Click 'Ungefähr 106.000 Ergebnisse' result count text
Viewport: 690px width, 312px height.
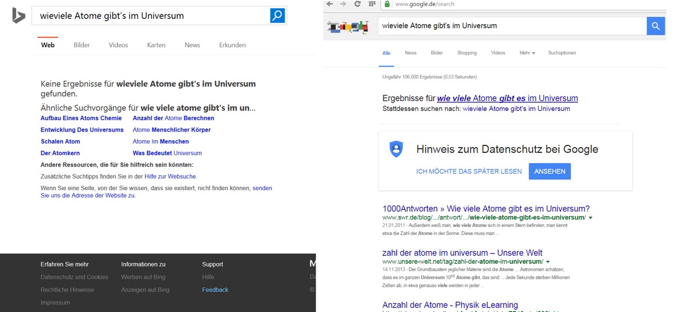(430, 76)
